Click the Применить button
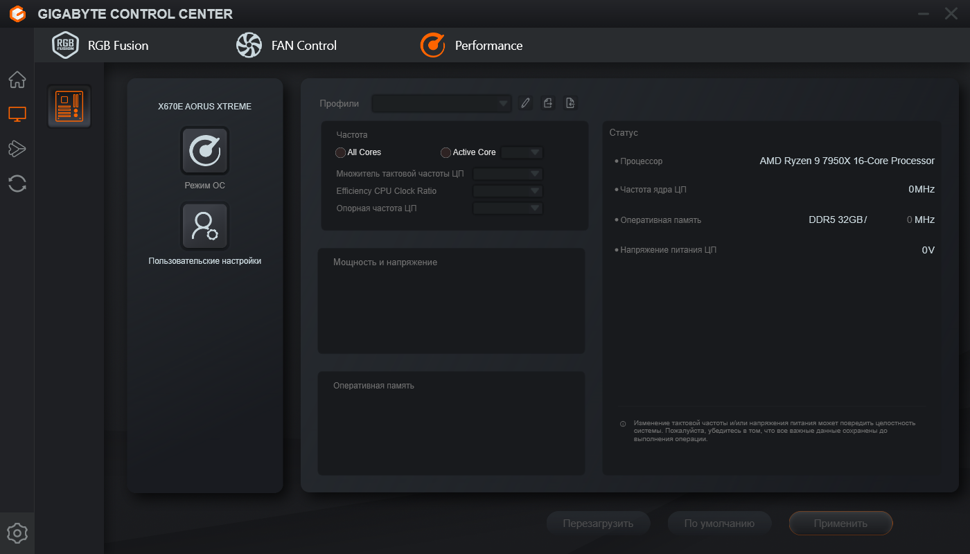 840,524
